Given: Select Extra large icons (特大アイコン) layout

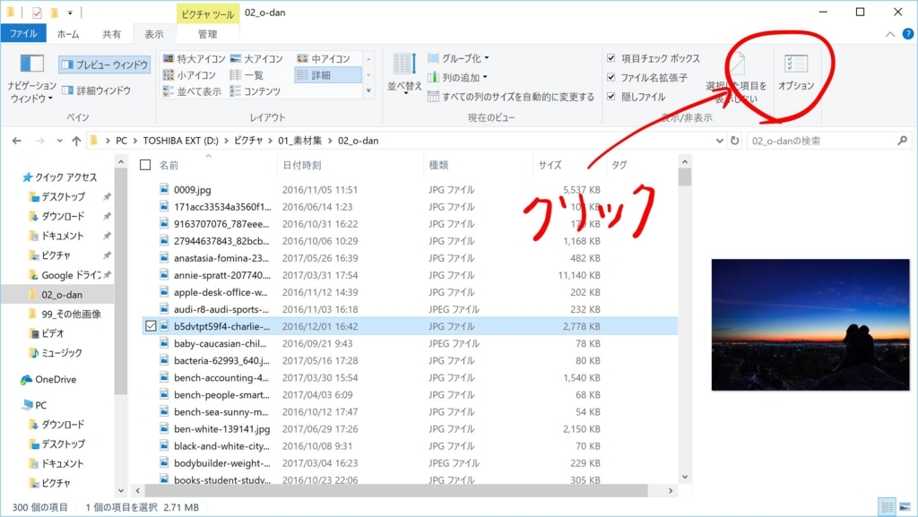Looking at the screenshot, I should click(194, 58).
